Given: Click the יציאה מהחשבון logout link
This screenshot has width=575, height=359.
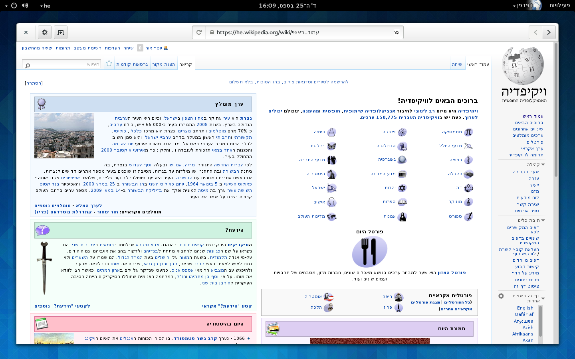Looking at the screenshot, I should click(x=37, y=48).
